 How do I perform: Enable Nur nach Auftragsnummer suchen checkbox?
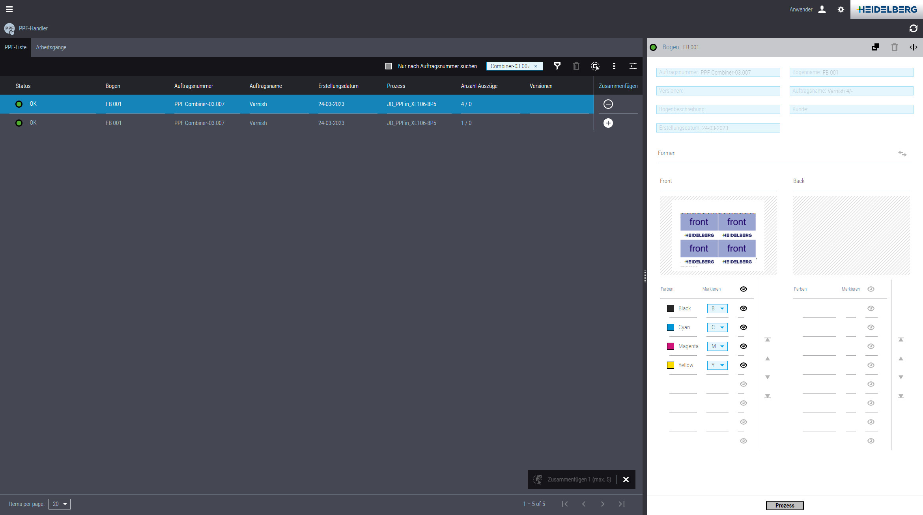click(389, 66)
